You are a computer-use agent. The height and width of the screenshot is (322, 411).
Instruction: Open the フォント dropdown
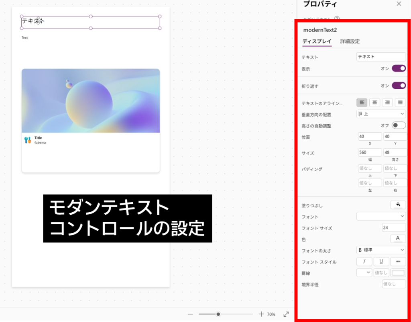click(x=381, y=217)
